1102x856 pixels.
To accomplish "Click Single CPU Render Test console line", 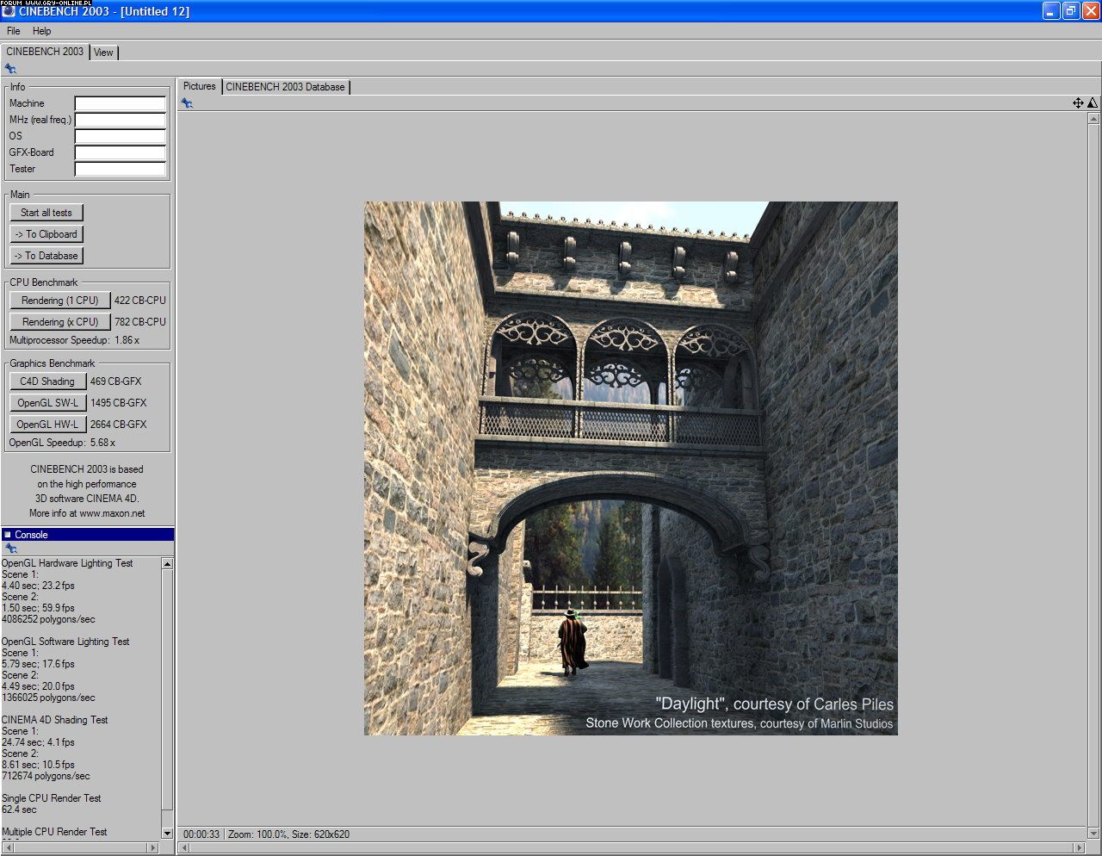I will (52, 798).
